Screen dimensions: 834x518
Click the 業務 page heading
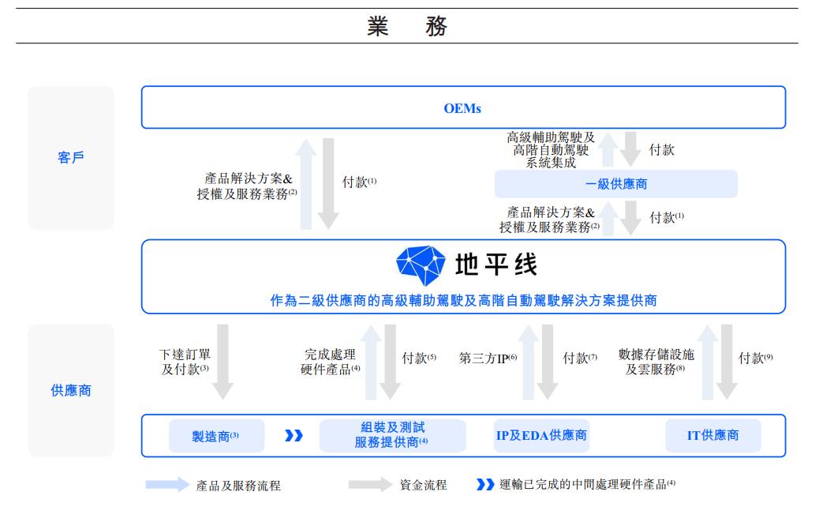(407, 26)
